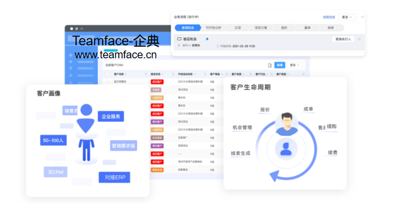The height and width of the screenshot is (203, 395).
Task: Click the filter icon of 客户行业 column
Action: pyautogui.click(x=271, y=74)
